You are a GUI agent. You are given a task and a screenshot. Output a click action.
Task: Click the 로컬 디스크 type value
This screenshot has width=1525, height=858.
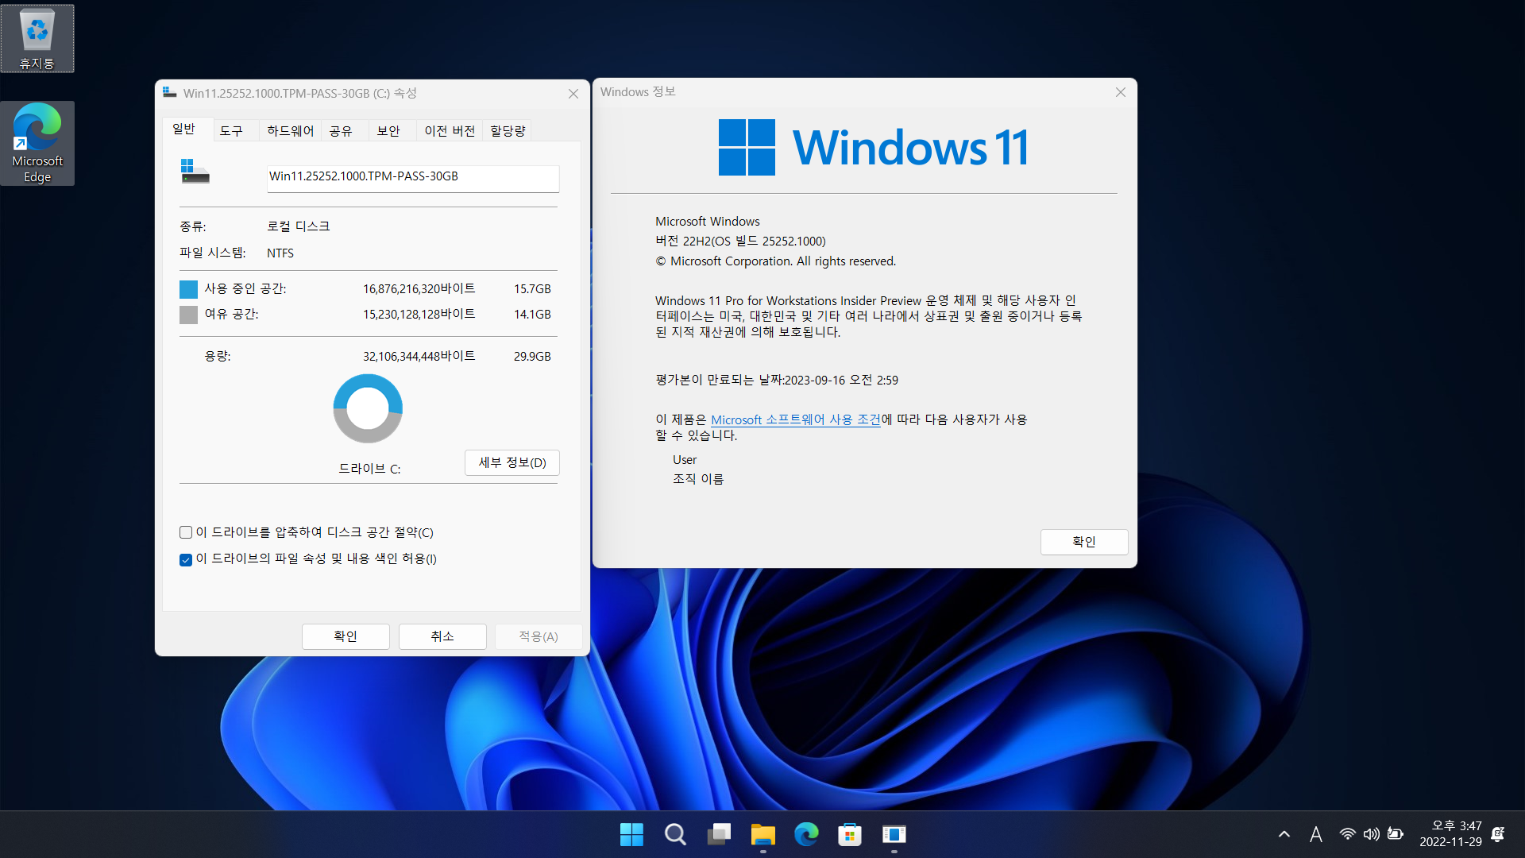[x=299, y=226]
